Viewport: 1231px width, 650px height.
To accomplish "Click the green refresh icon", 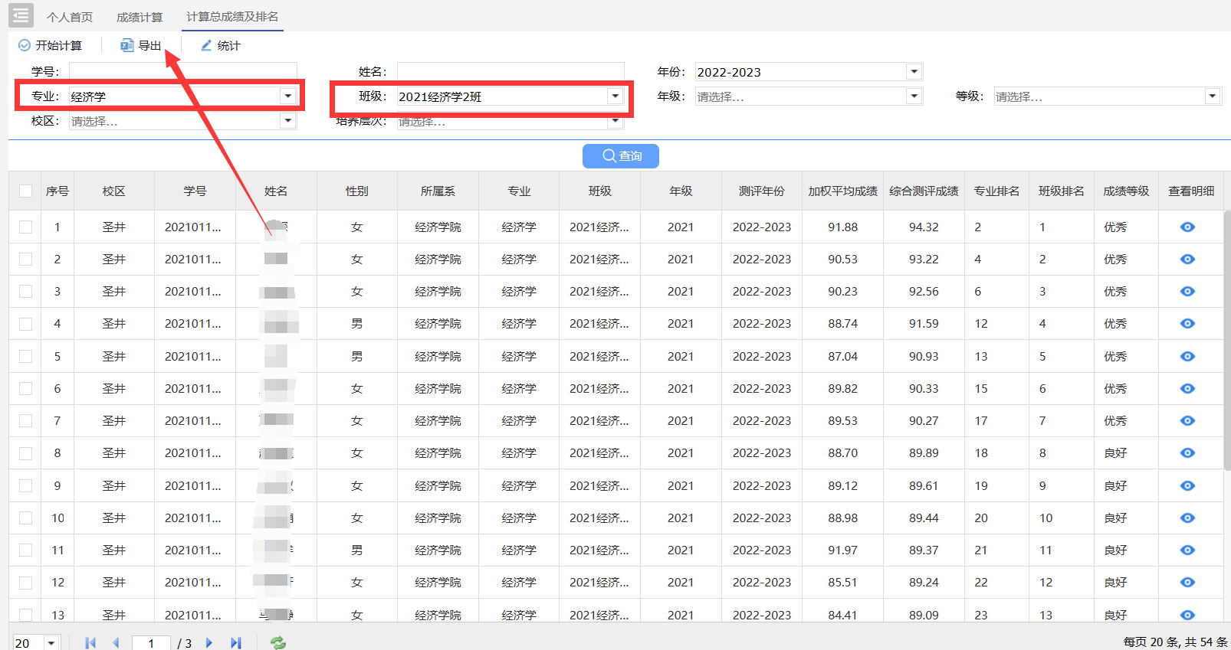I will (x=278, y=643).
